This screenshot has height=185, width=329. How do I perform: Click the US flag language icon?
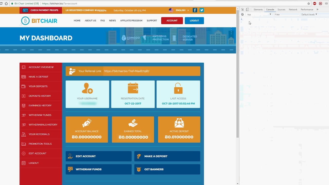[x=171, y=10]
